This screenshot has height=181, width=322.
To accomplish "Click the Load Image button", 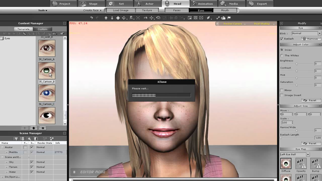I will coord(121,10).
